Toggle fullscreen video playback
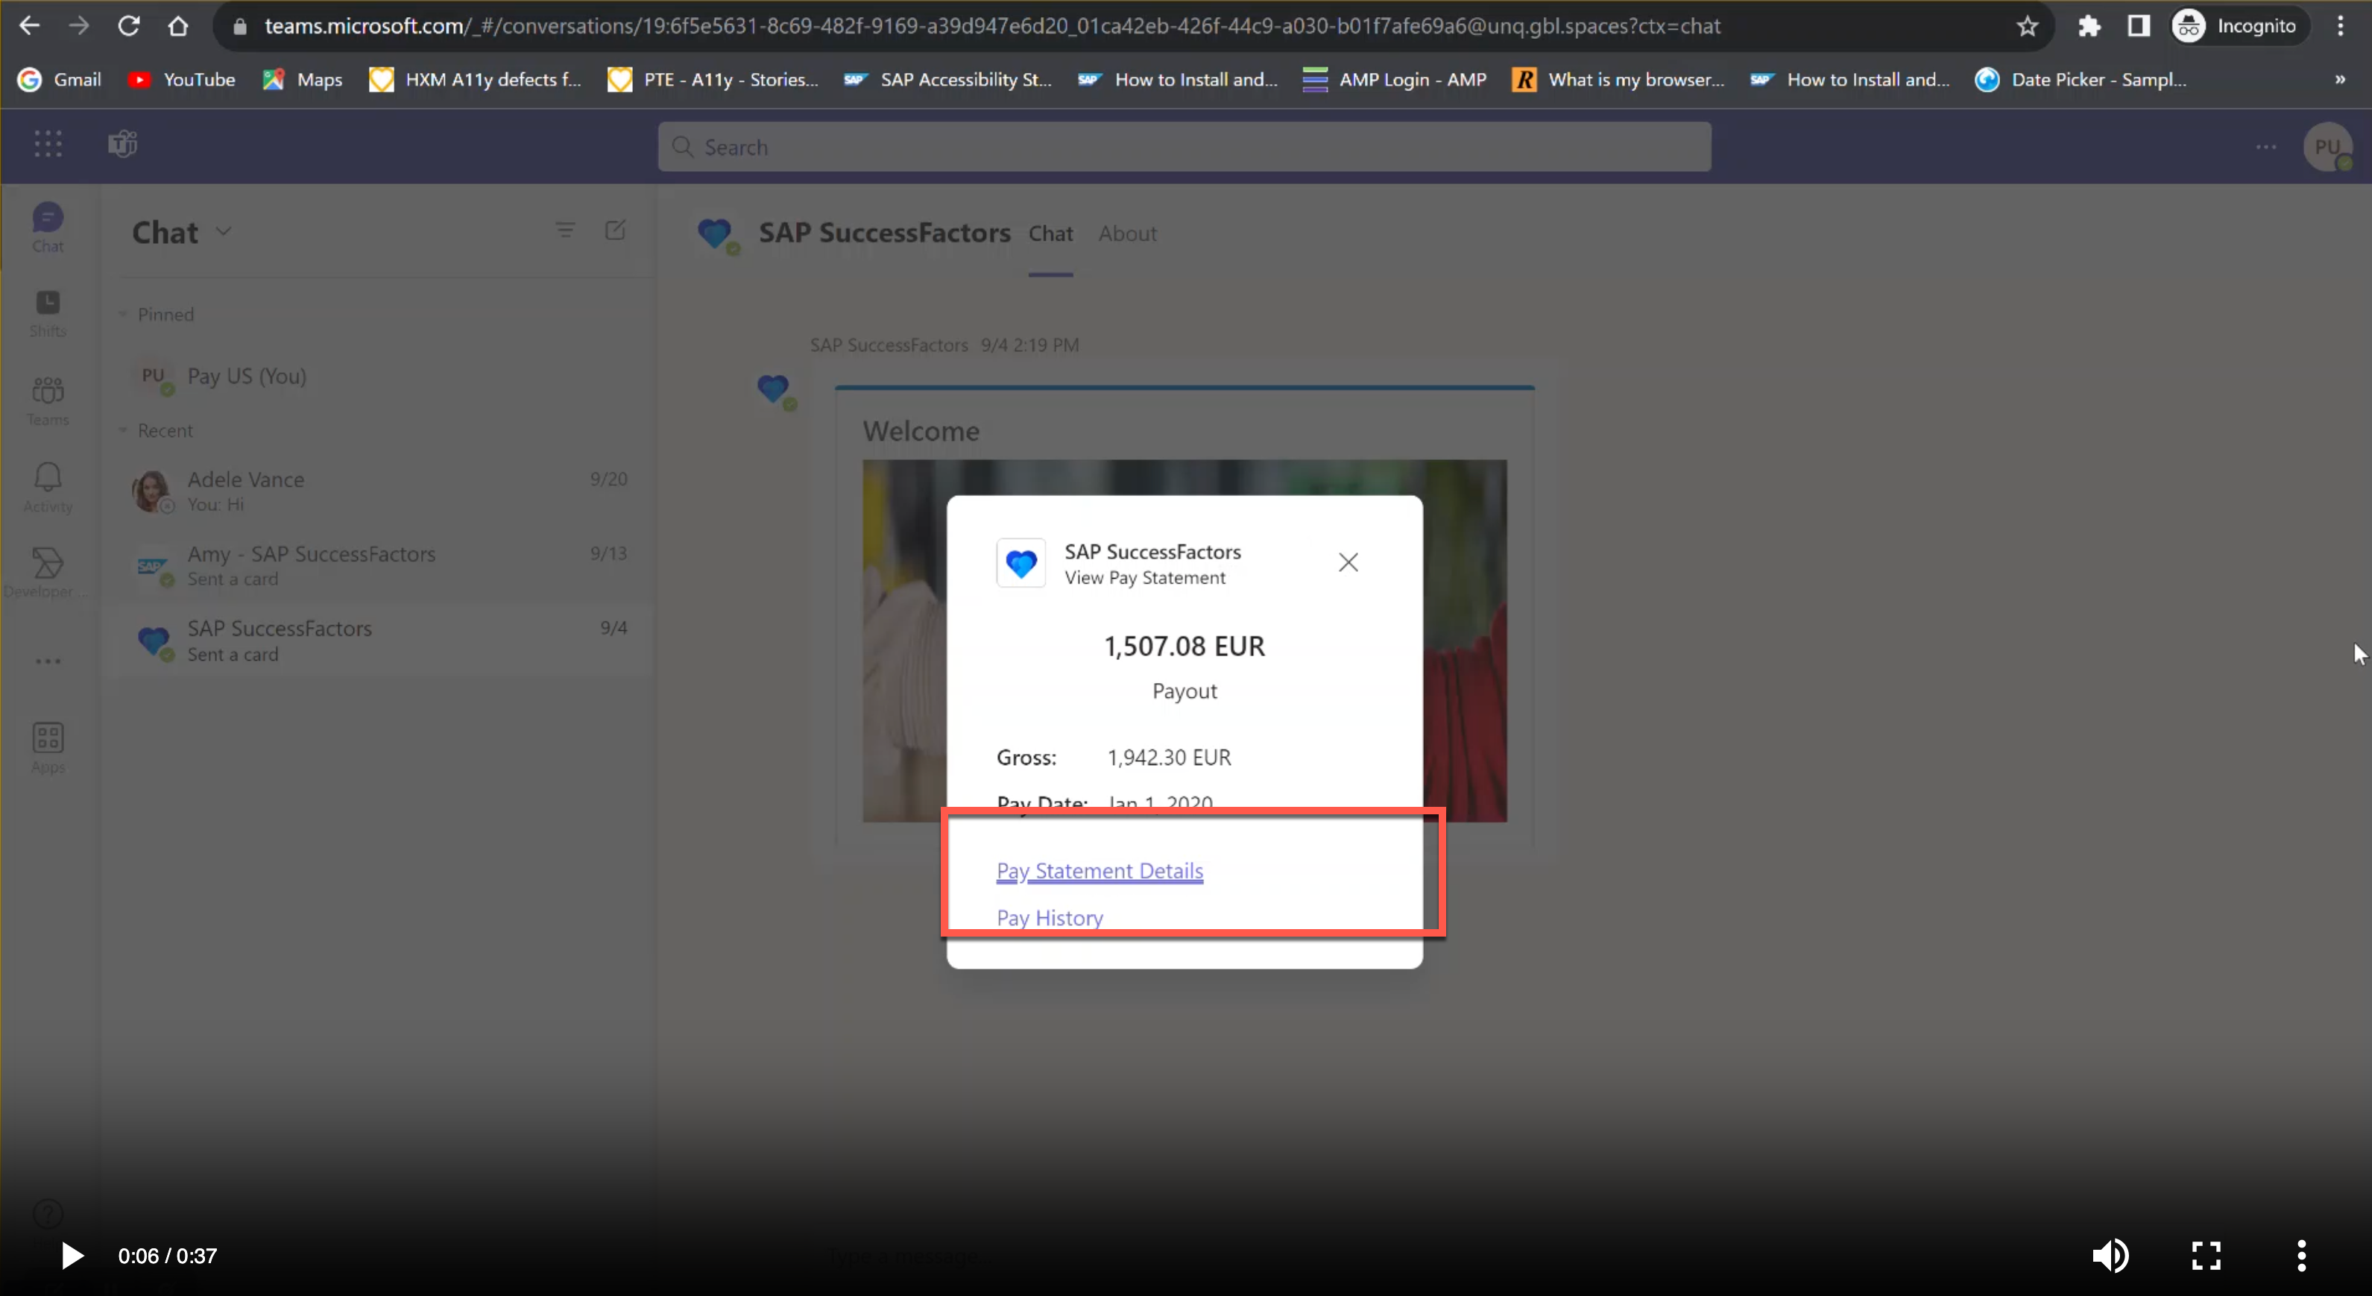The width and height of the screenshot is (2372, 1296). [2207, 1256]
